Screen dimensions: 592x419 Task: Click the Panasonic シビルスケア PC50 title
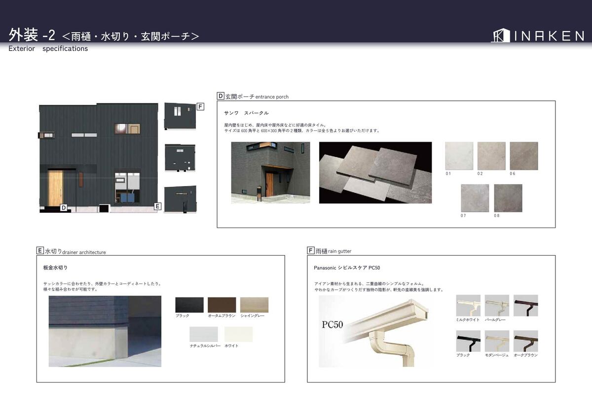pyautogui.click(x=347, y=267)
